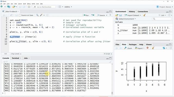Click the re-run previous code icon
Viewport: 174px width, 97px height.
click(93, 15)
